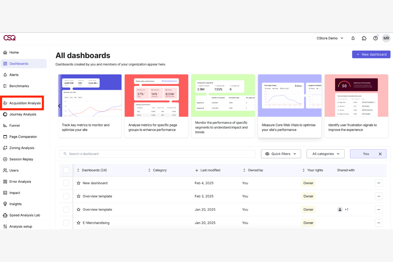Select the checkbox for New dashboard row
This screenshot has height=262, width=393.
(x=66, y=183)
